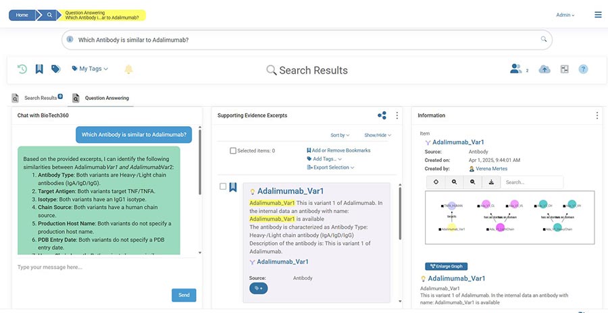Click the add tag pill button
608x313 pixels.
[258, 288]
